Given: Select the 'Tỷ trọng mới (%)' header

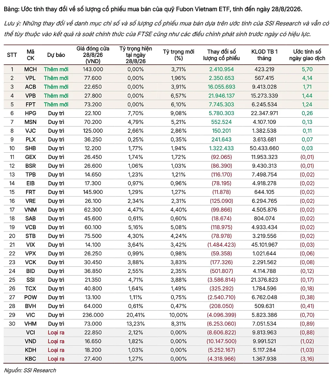Looking at the screenshot, I should pos(178,55).
